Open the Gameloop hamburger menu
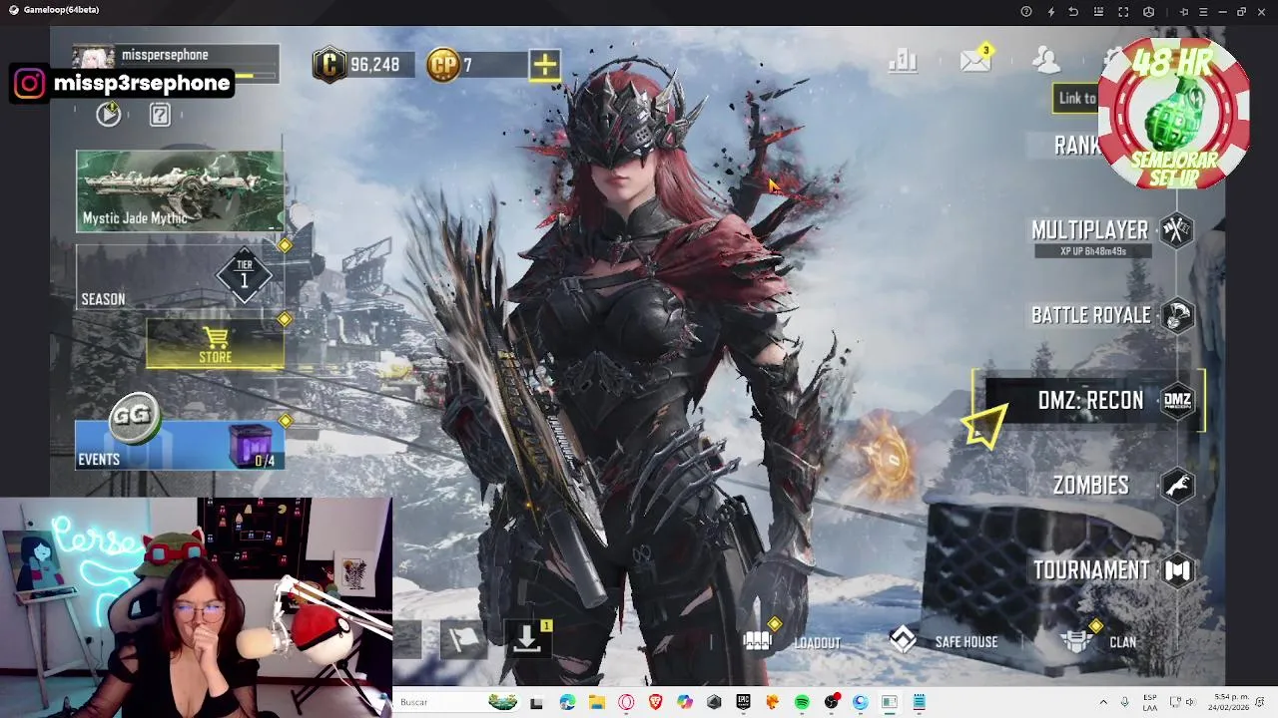This screenshot has width=1278, height=718. (x=1202, y=11)
